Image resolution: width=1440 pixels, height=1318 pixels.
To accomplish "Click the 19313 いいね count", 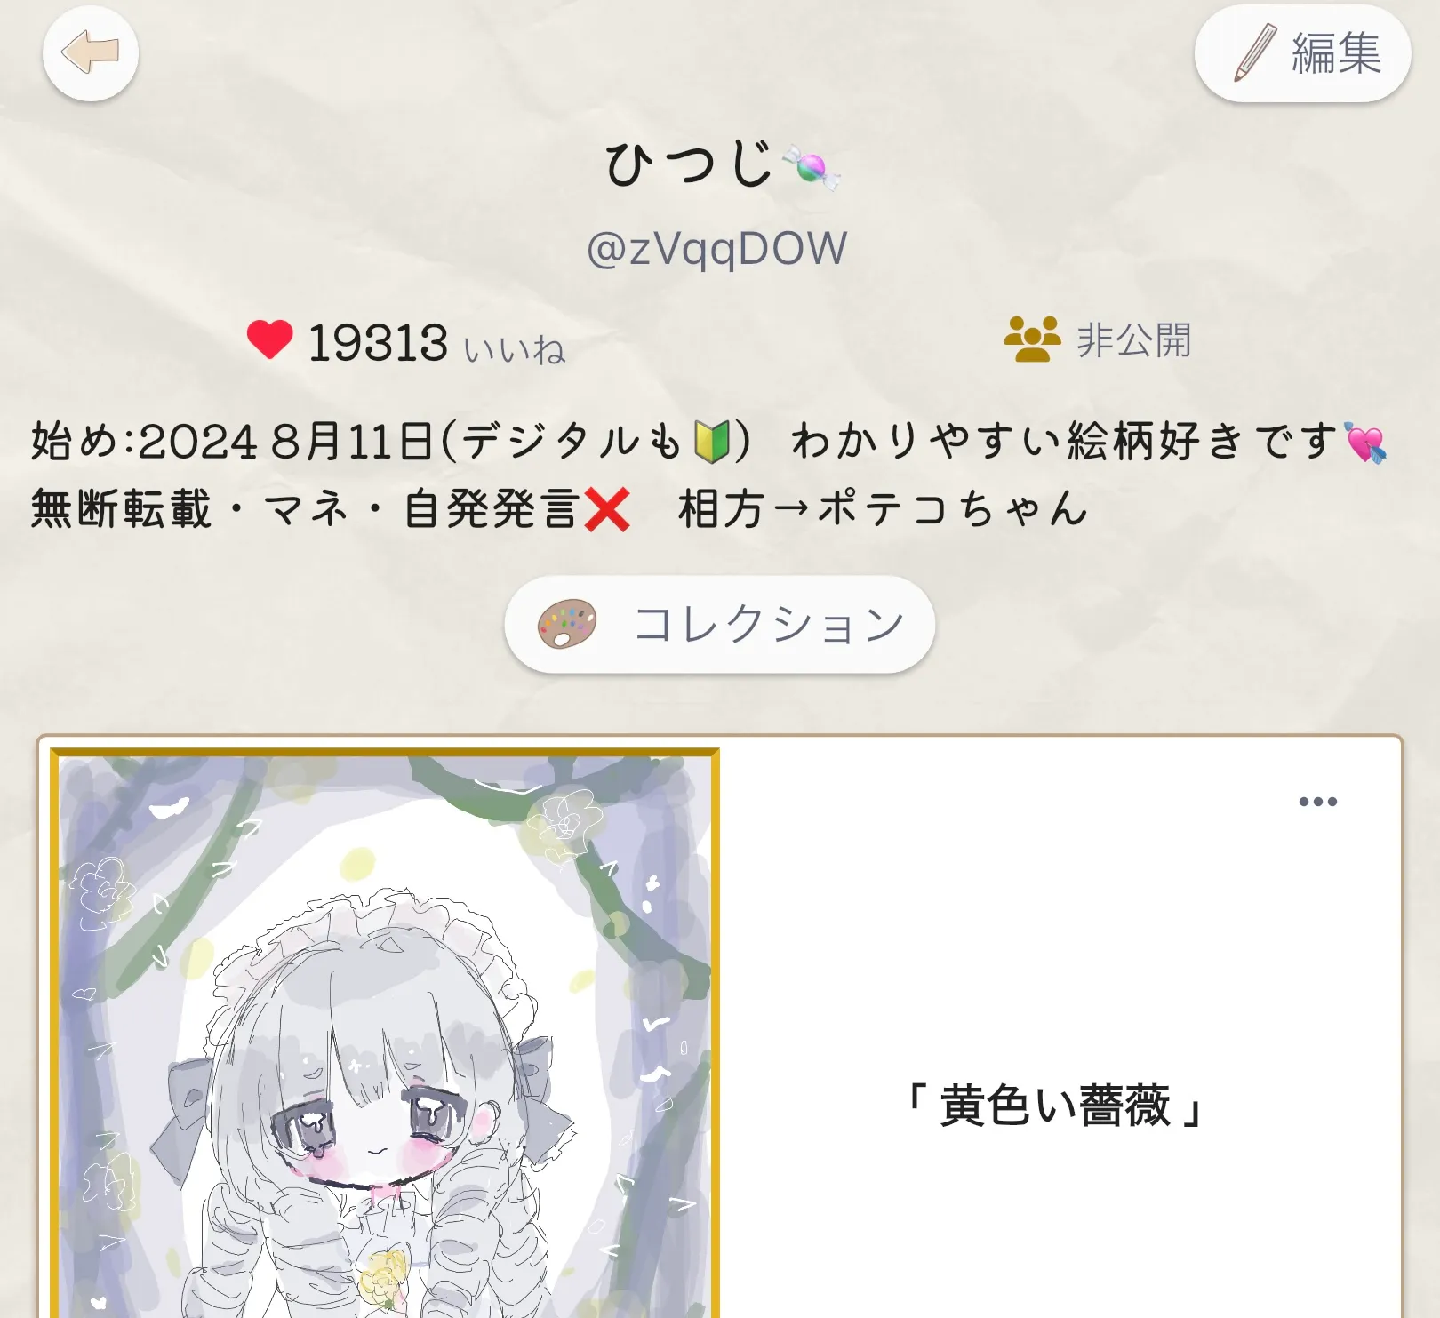I will click(x=436, y=343).
